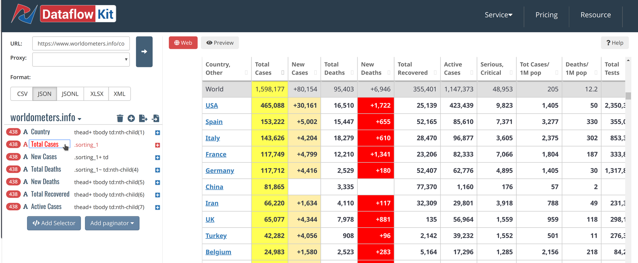638x263 pixels.
Task: Click the type 'A' icon of Total Recovered selector
Action: pos(26,194)
